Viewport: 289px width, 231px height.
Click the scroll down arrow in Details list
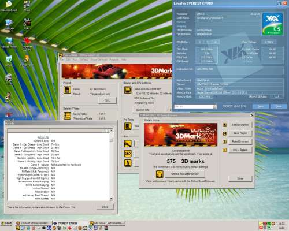111,199
